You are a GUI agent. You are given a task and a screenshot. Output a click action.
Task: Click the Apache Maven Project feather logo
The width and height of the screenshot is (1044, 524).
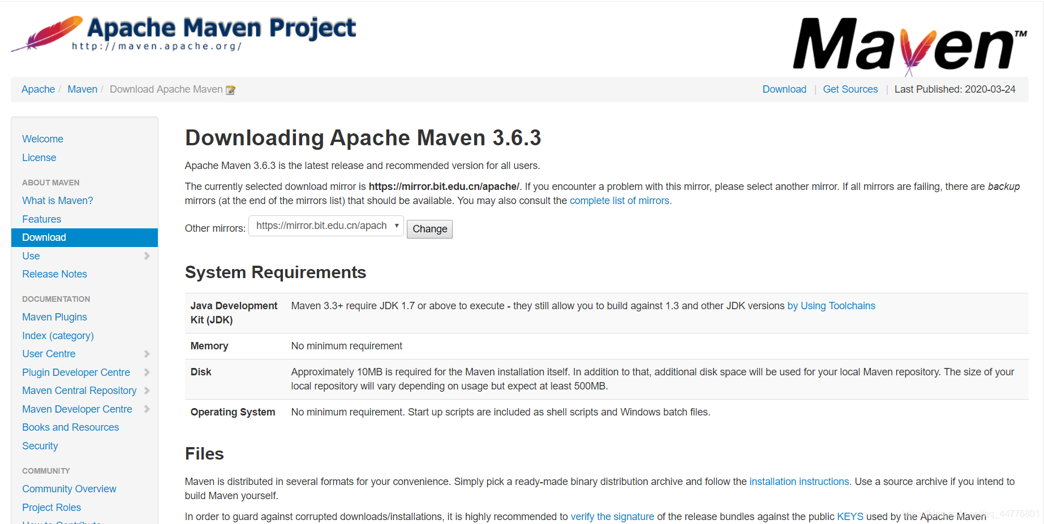(x=183, y=33)
